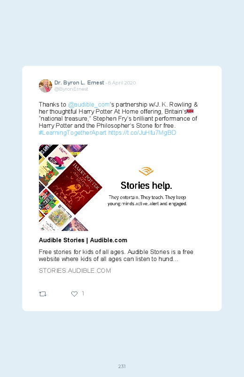Select the link card description text

click(x=116, y=255)
